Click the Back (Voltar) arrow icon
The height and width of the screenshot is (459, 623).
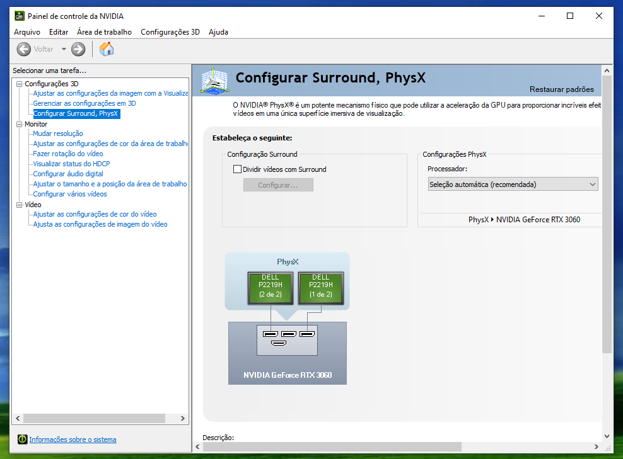pyautogui.click(x=24, y=49)
